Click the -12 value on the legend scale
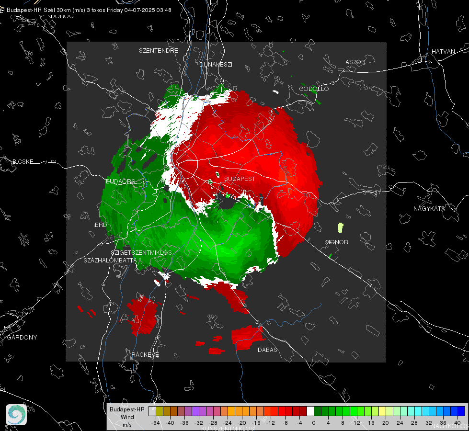Viewport: 469px width, 431px height. [x=270, y=423]
